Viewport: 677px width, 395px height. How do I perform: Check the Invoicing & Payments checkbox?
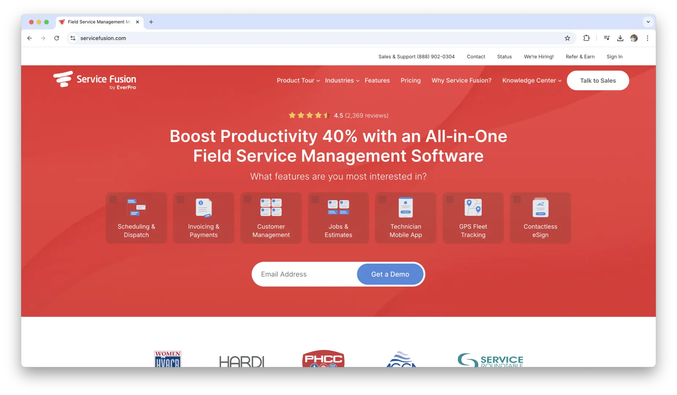click(x=180, y=199)
